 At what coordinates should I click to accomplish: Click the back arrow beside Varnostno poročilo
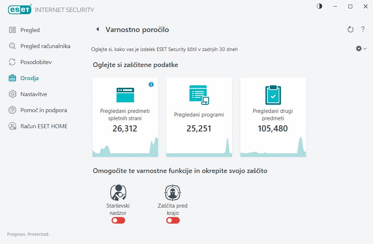[x=97, y=29]
